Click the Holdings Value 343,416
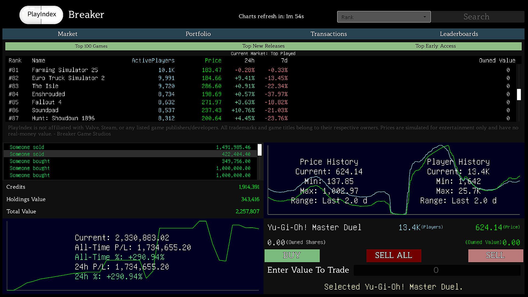Screen dimensions: 528x297 coord(250,199)
